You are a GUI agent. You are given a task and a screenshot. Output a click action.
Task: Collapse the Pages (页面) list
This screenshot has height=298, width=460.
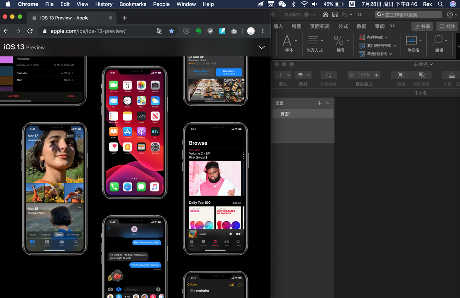(x=328, y=103)
